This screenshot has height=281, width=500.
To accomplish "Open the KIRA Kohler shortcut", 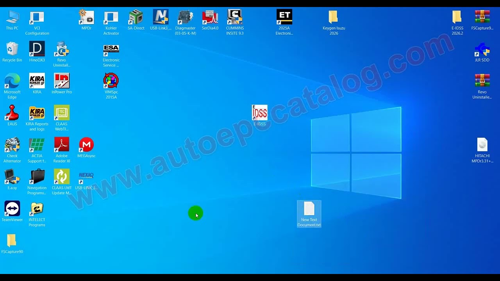I will [37, 84].
